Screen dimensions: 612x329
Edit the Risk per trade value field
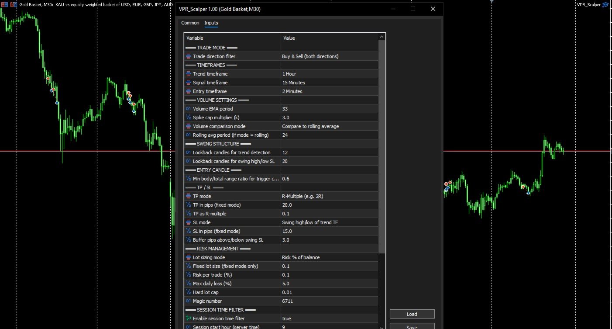tap(329, 275)
